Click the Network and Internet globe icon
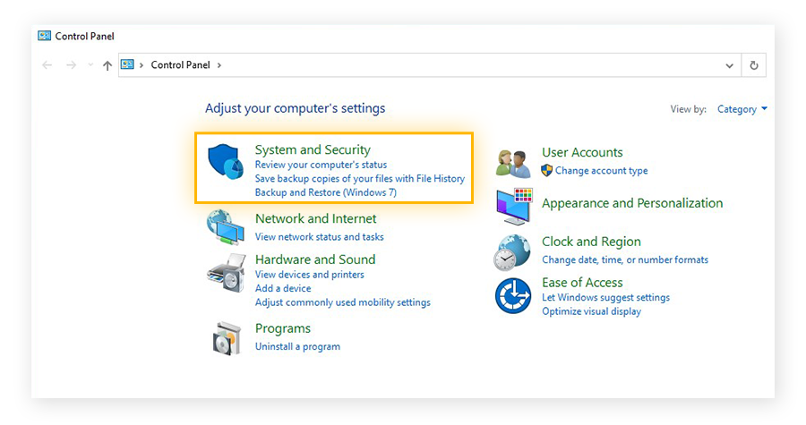Viewport: 806px width, 425px height. pos(226,227)
